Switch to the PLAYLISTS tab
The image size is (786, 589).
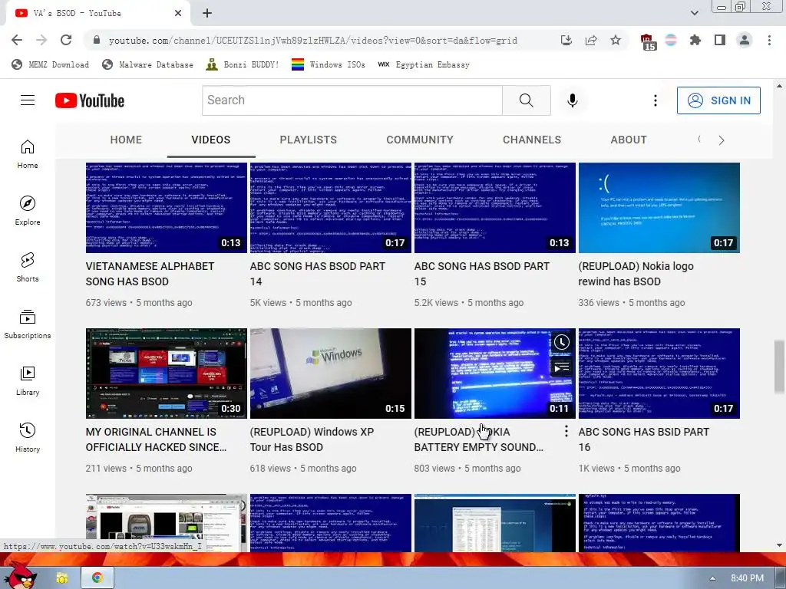coord(309,140)
